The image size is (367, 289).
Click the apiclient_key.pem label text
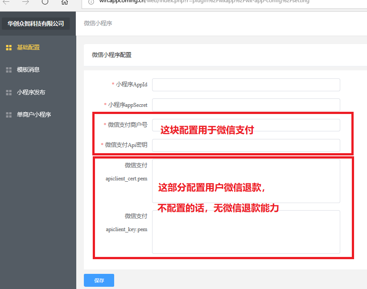[x=126, y=229]
